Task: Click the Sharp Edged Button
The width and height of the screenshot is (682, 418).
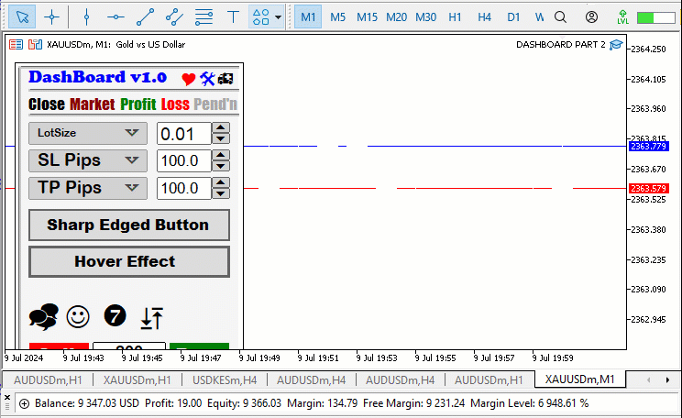Action: (129, 225)
